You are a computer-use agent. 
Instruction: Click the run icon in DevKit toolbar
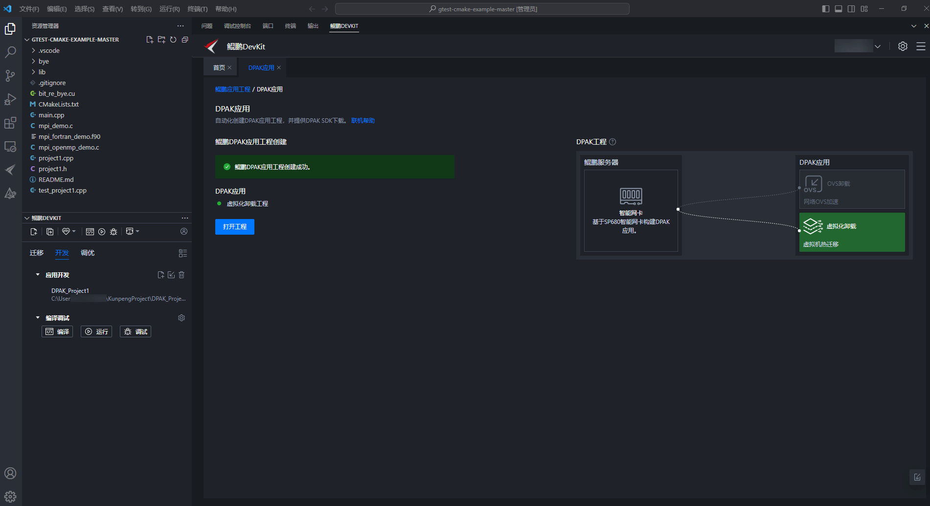click(x=102, y=231)
